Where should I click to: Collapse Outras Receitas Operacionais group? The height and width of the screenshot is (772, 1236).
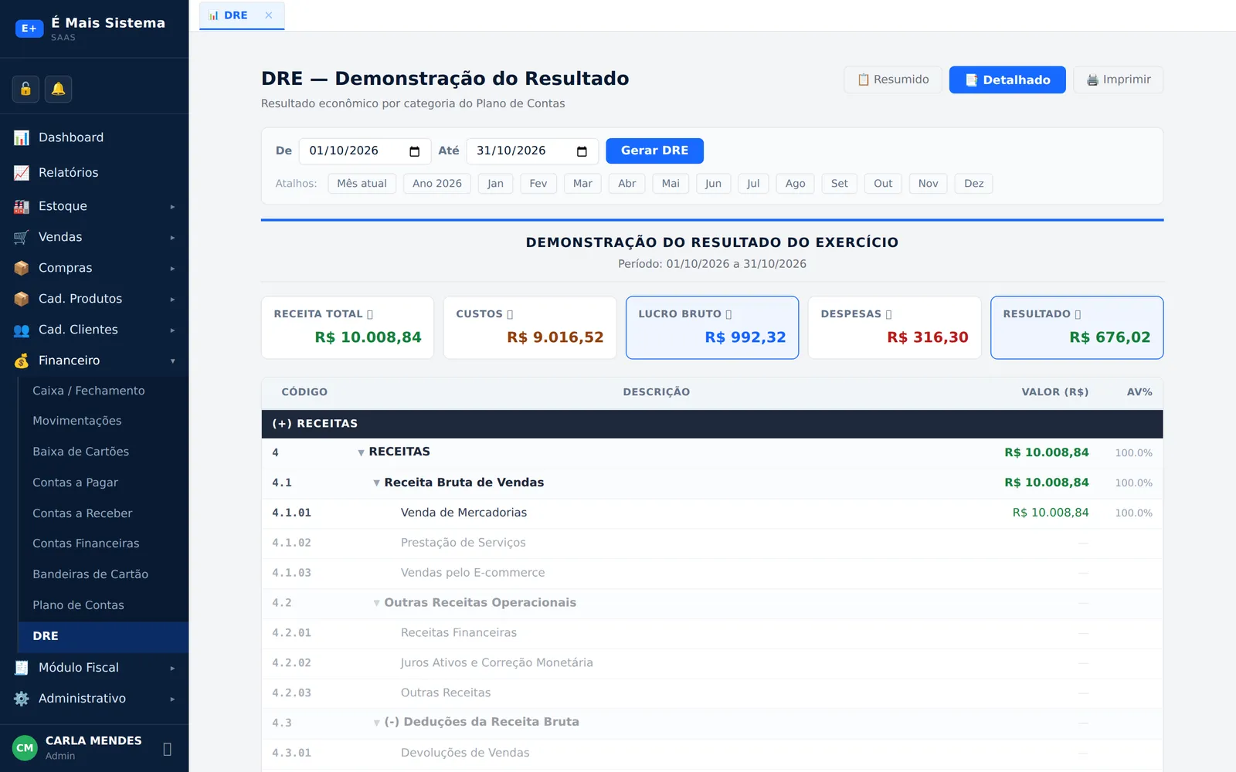(376, 604)
